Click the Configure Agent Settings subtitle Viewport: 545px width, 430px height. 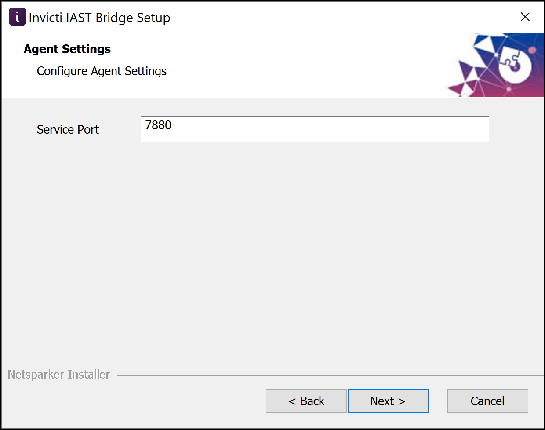coord(102,71)
